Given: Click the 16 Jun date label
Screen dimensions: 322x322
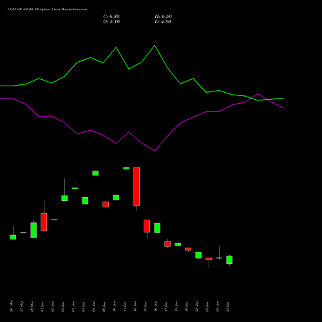Looking at the screenshot, I should tap(156, 307).
